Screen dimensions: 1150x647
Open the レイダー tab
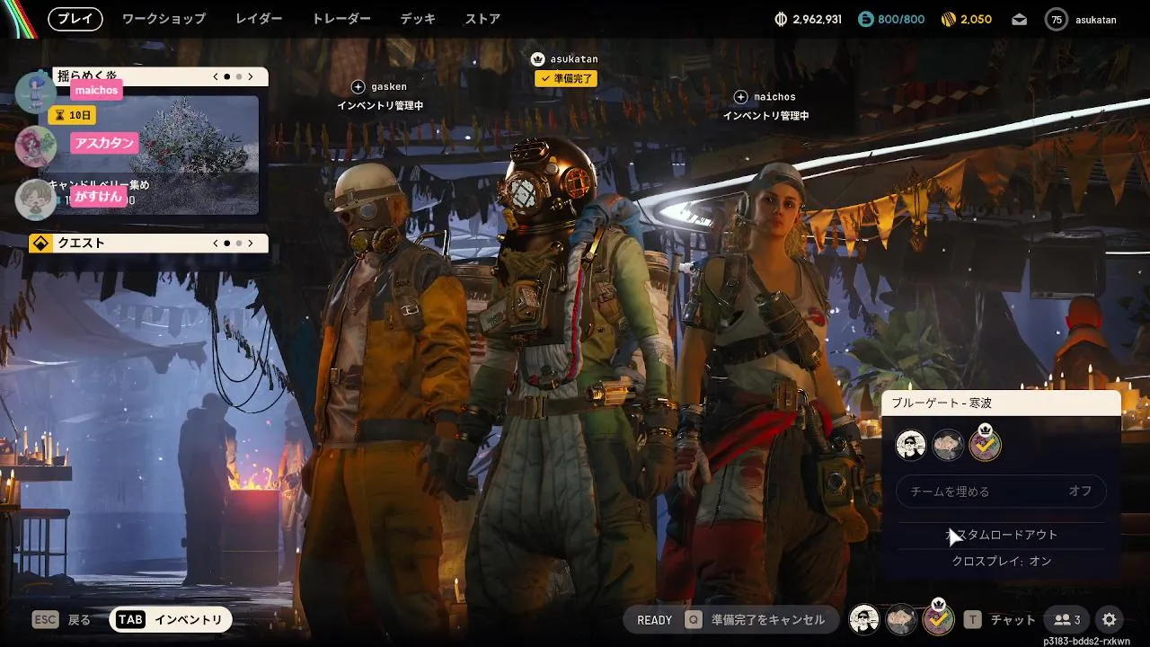pyautogui.click(x=259, y=19)
